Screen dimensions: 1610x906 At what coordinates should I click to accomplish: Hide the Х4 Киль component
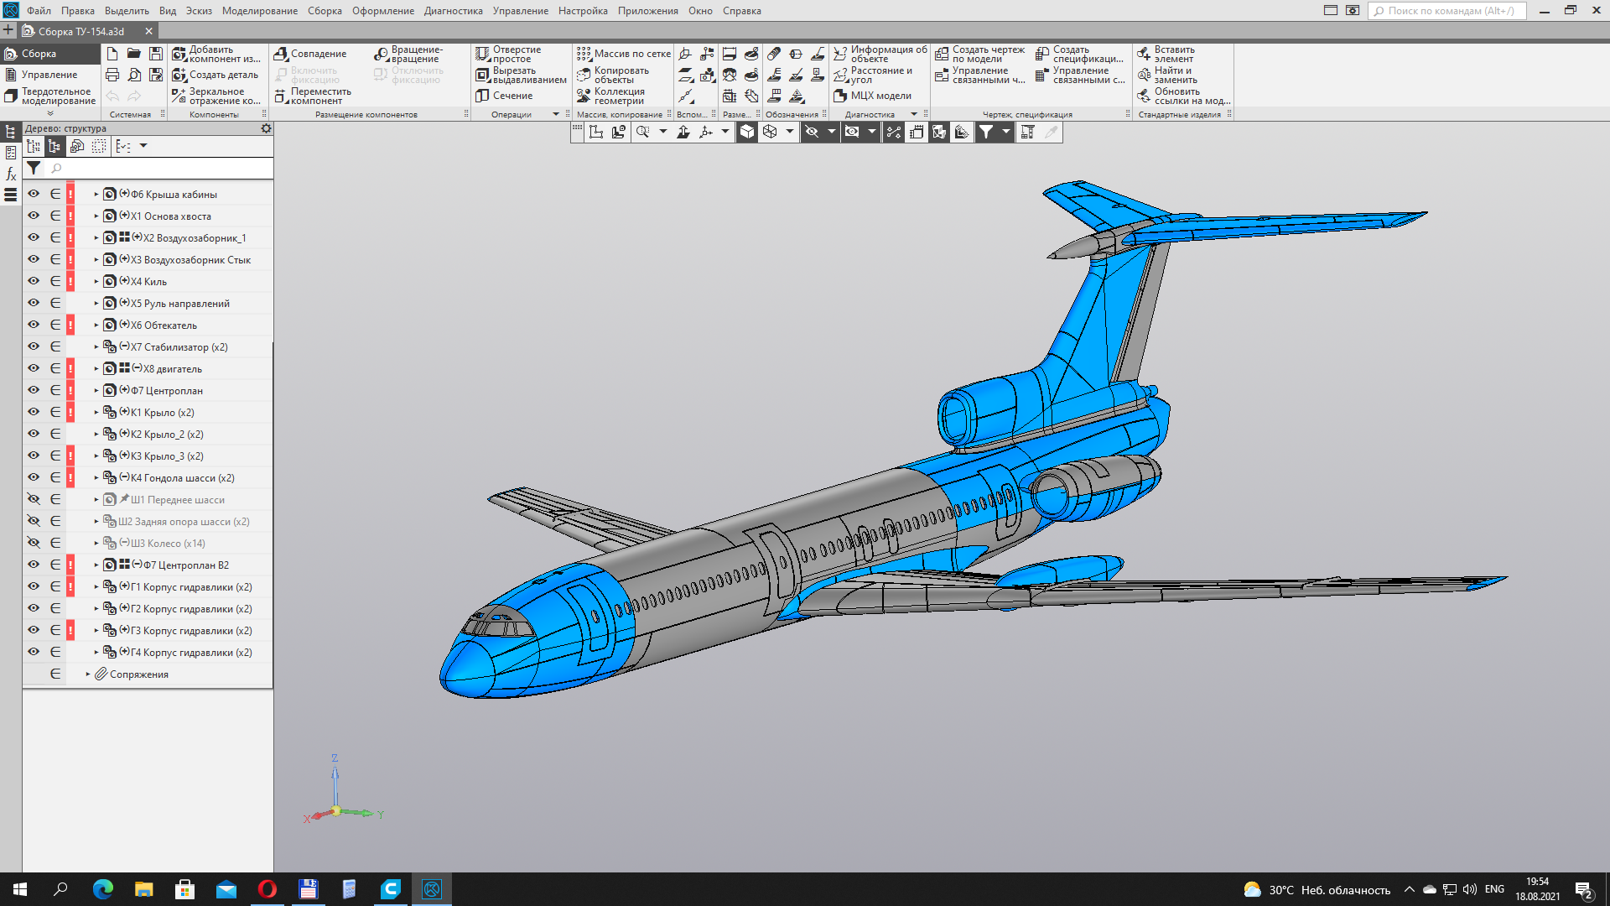(x=34, y=281)
